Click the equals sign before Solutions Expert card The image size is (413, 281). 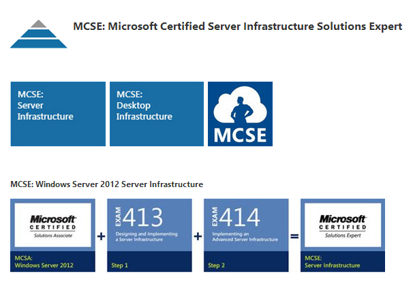[294, 236]
